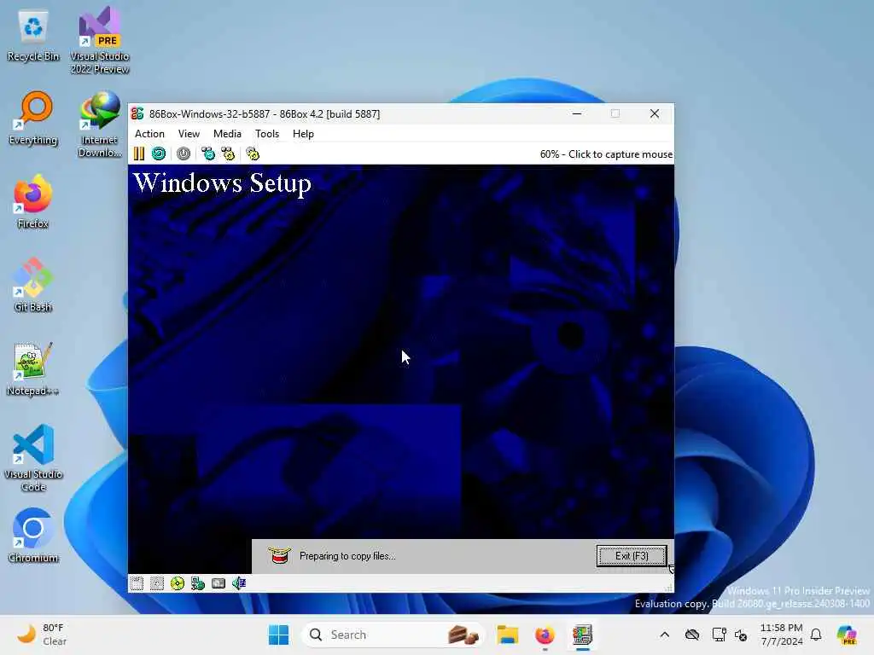This screenshot has width=874, height=655.
Task: Click the taskbar Search box
Action: pos(393,635)
